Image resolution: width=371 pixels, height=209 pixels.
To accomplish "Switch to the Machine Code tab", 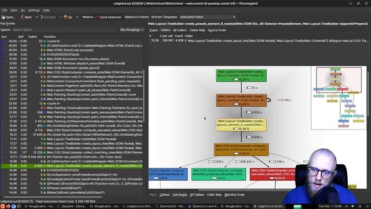I will click(234, 195).
